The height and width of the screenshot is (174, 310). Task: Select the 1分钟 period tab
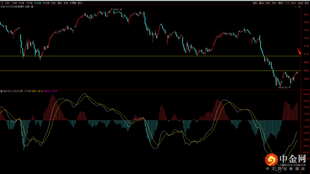14,3
